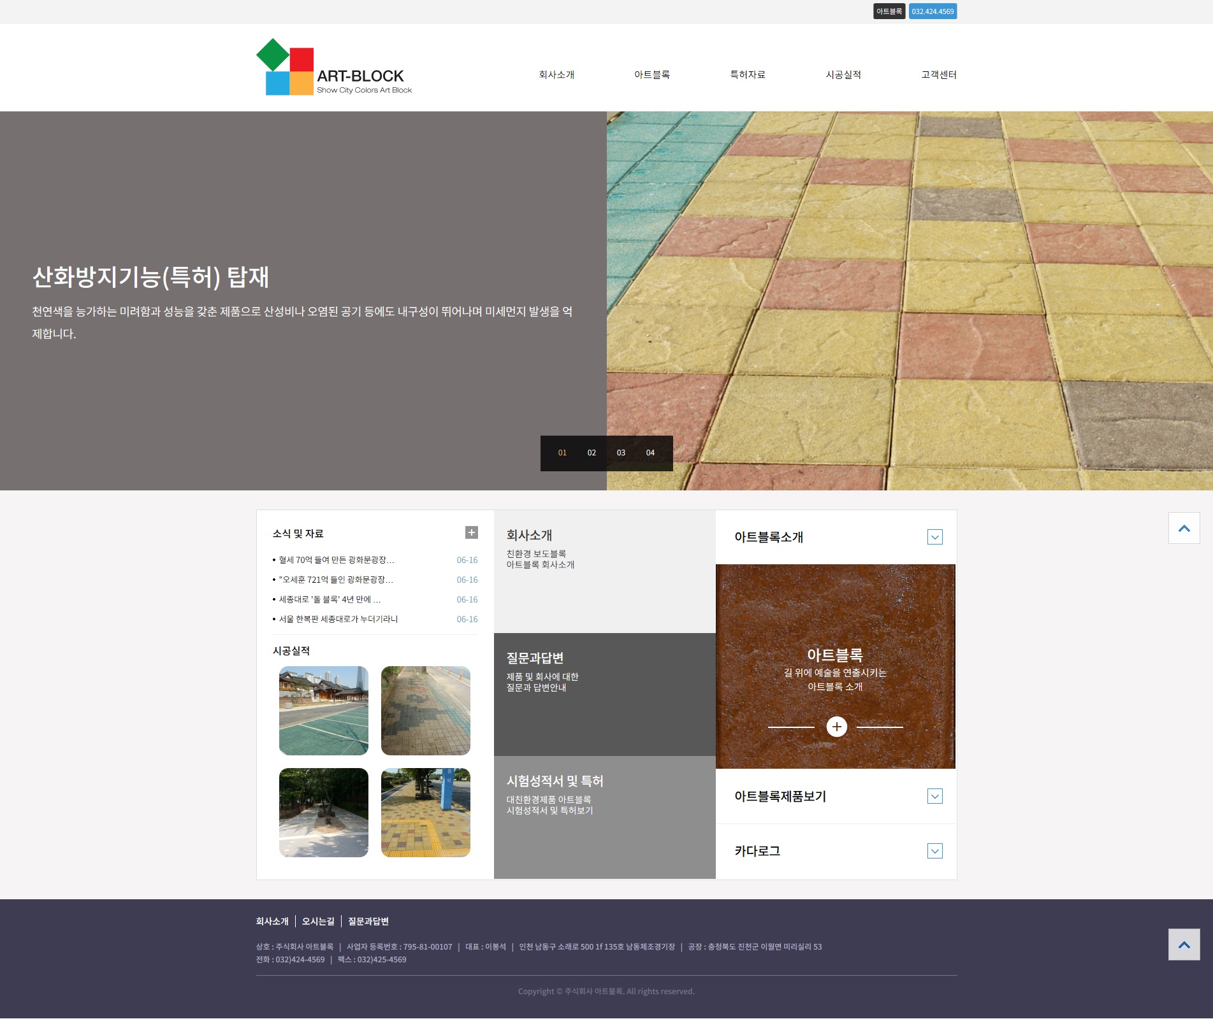Screen dimensions: 1213x1019
Task: Click the ART-BLOCK logo
Action: click(x=334, y=68)
